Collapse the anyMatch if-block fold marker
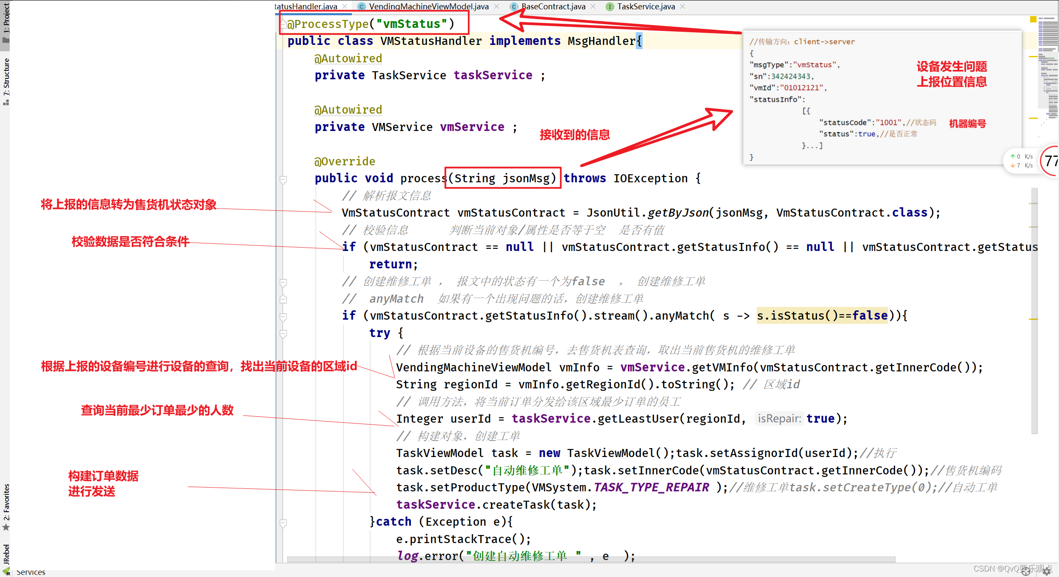 pos(284,317)
